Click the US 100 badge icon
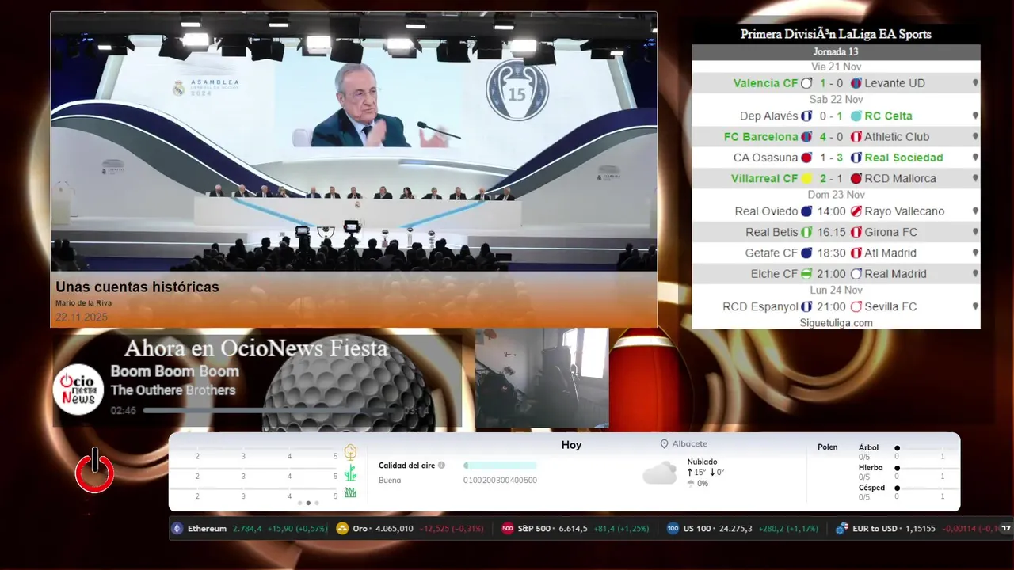Screen dimensions: 1014x570 673,528
